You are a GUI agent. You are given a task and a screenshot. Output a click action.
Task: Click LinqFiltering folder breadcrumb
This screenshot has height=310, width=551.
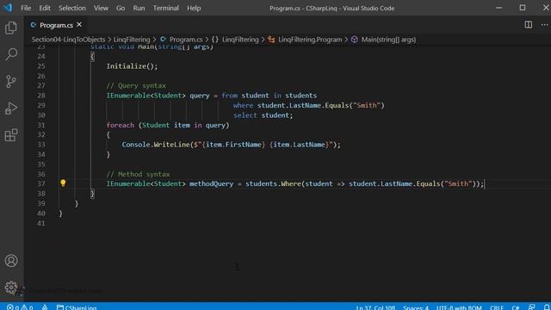tap(132, 40)
